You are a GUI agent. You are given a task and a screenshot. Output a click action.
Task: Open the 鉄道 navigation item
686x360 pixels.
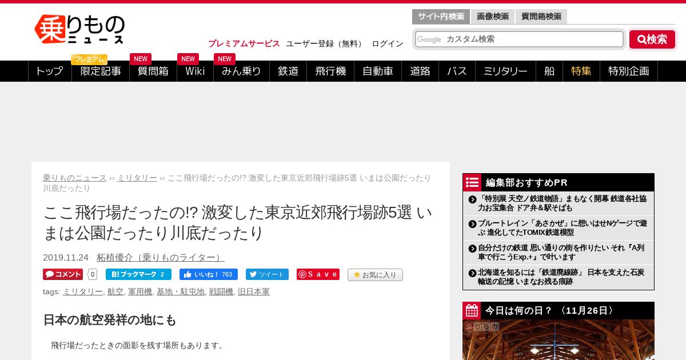coord(288,71)
